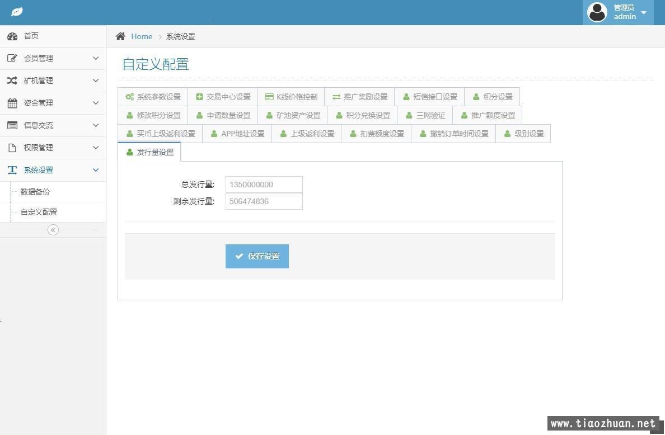This screenshot has height=435, width=665.
Task: Click the breadcrumb home icon
Action: click(120, 36)
